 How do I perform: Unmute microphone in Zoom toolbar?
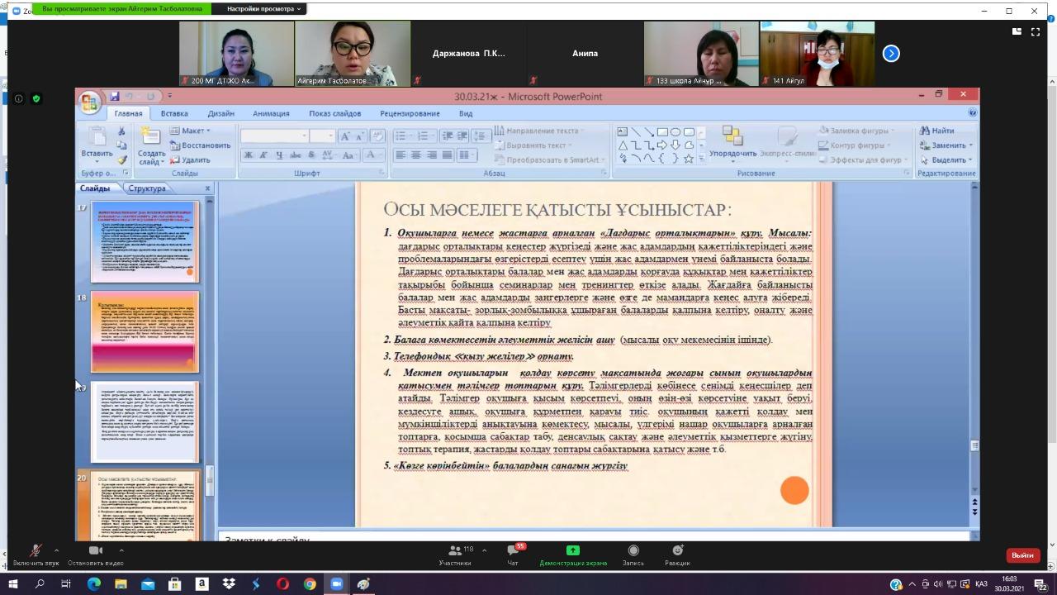[36, 551]
